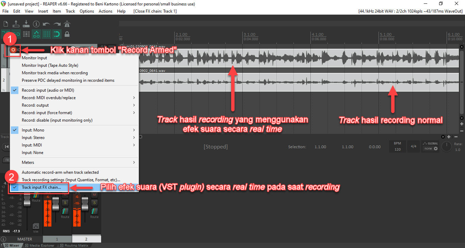The width and height of the screenshot is (465, 248).
Task: Expand Input: MIDI submenu
Action: click(x=74, y=145)
